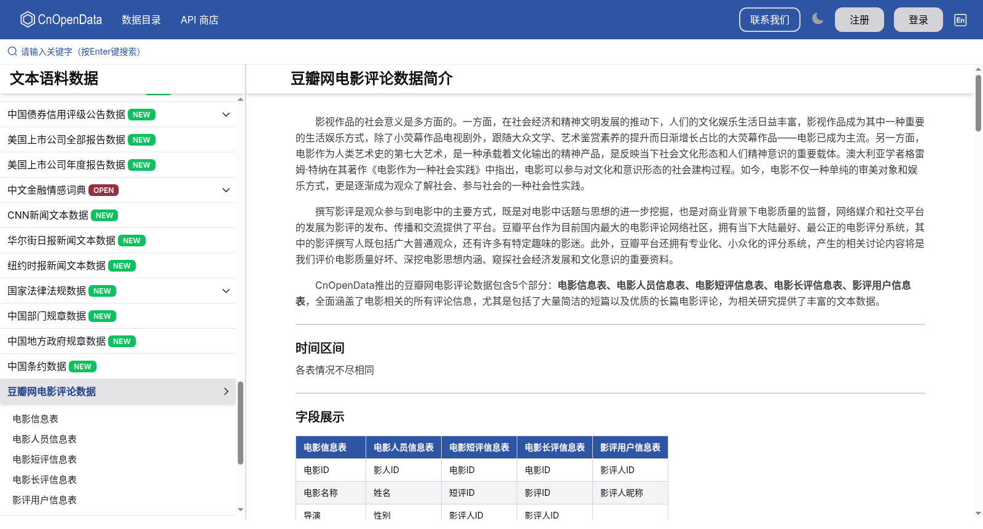Viewport: 983px width, 529px height.
Task: Click the search magnifier icon
Action: tap(12, 52)
